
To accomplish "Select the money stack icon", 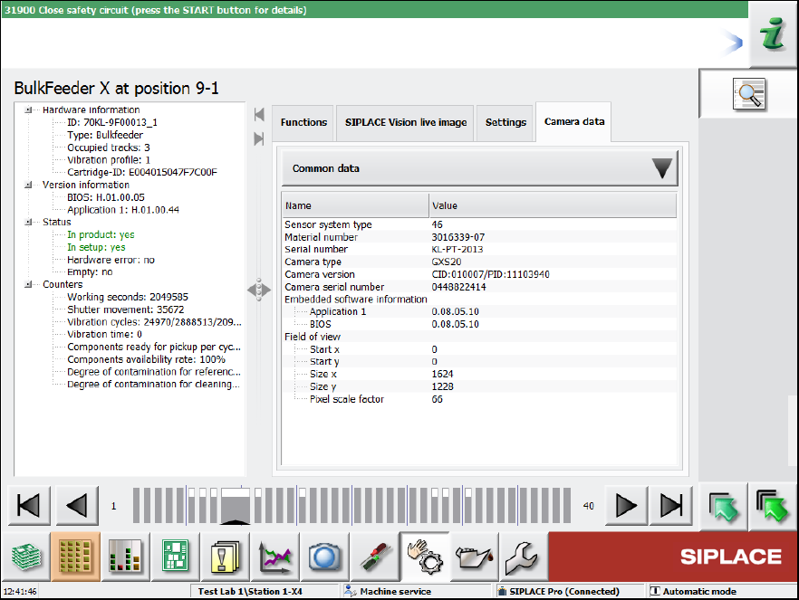I will click(24, 556).
